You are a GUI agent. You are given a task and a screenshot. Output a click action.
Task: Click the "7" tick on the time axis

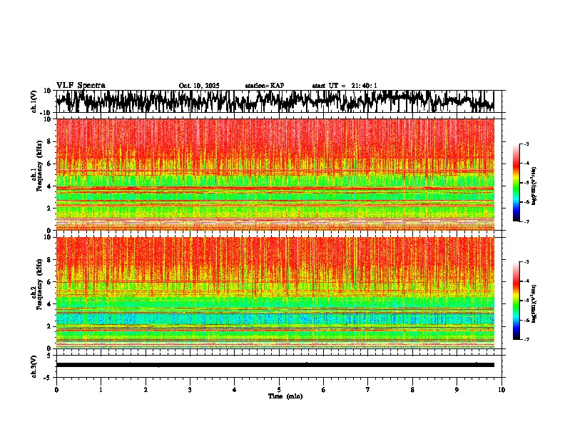pos(368,390)
